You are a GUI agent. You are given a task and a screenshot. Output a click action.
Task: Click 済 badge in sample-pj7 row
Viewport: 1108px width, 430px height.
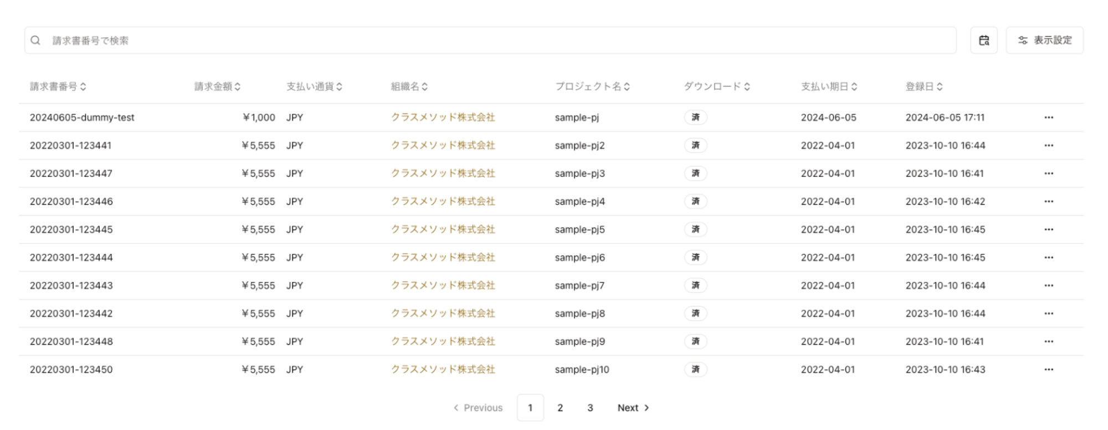tap(695, 285)
